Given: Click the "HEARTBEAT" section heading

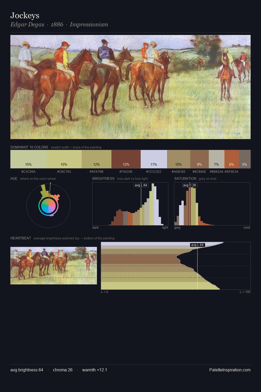Looking at the screenshot, I should [x=21, y=238].
